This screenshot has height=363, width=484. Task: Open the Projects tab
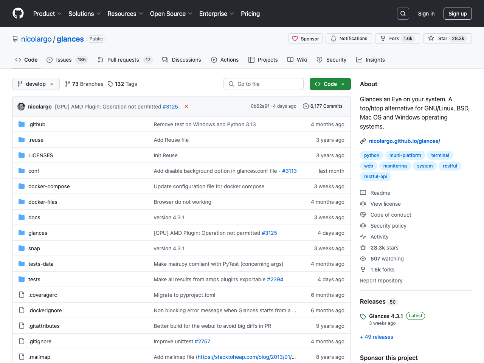click(x=263, y=60)
